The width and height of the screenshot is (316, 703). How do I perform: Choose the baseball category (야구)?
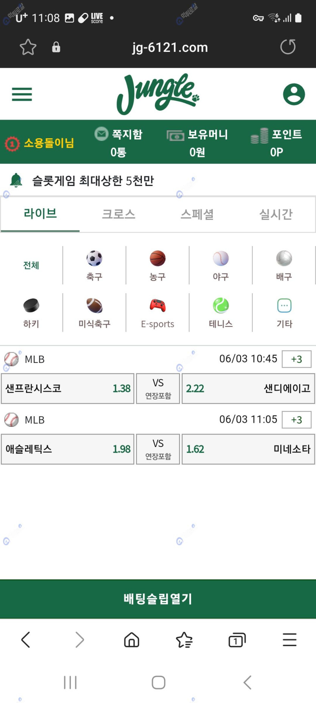coord(221,265)
